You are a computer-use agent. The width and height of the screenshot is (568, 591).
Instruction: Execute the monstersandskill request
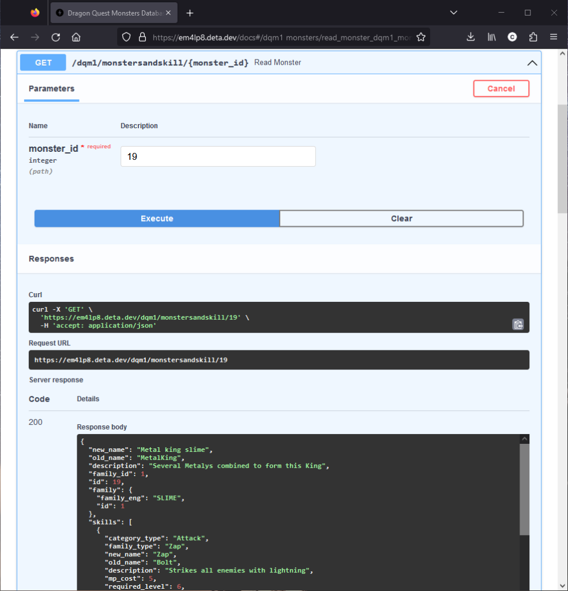pyautogui.click(x=156, y=218)
